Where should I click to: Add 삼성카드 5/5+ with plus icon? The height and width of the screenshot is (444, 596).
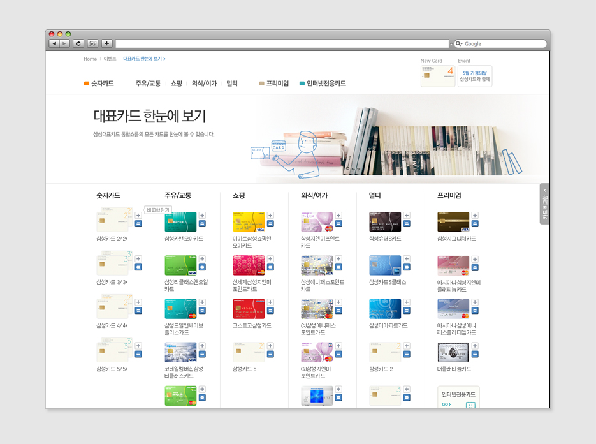click(x=138, y=346)
